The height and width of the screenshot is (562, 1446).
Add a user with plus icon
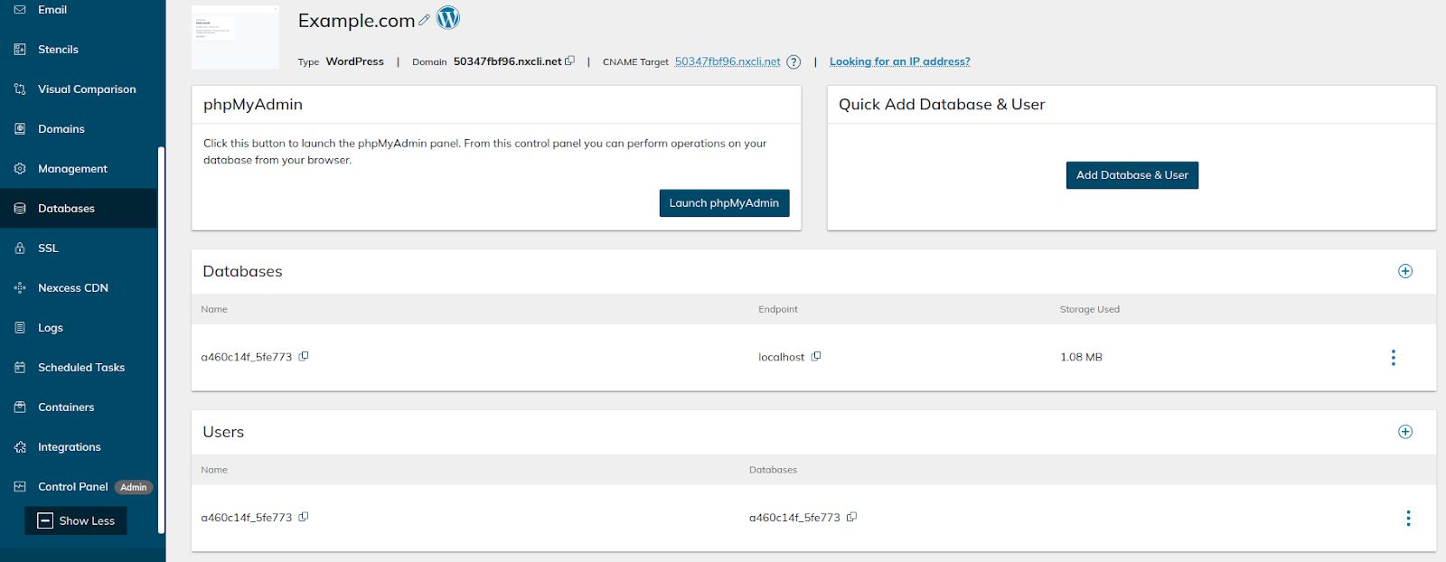click(x=1405, y=432)
